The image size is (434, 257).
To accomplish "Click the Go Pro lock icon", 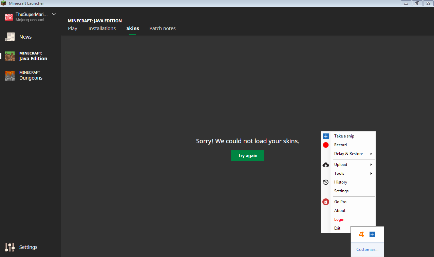I will (326, 202).
